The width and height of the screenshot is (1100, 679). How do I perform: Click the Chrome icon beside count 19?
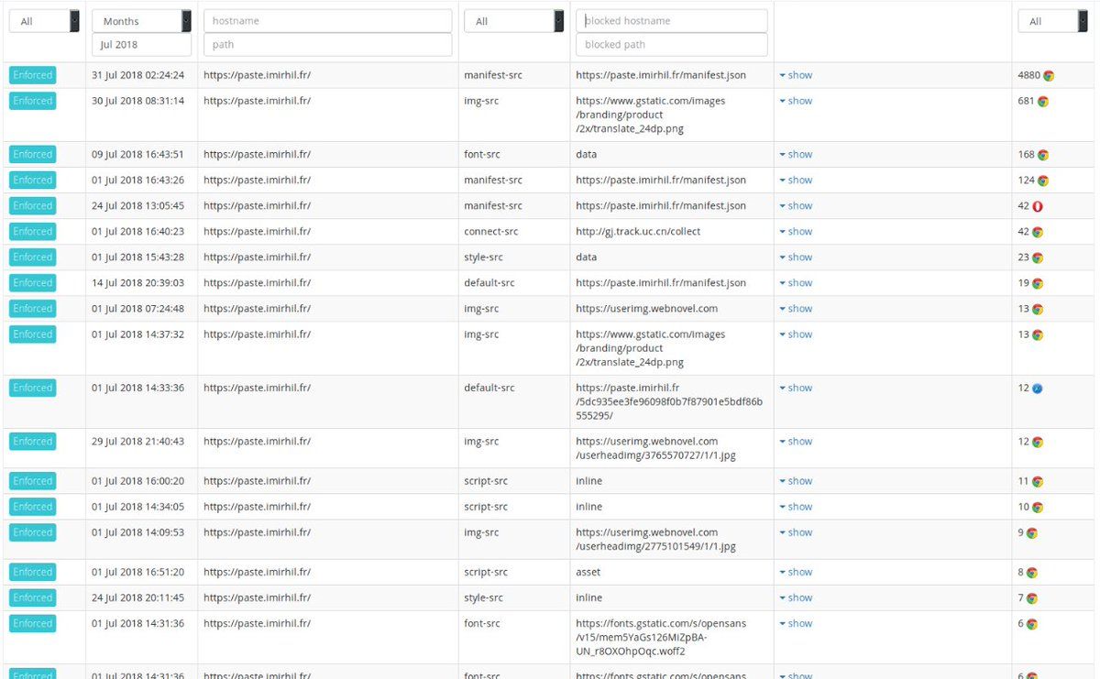tap(1038, 283)
